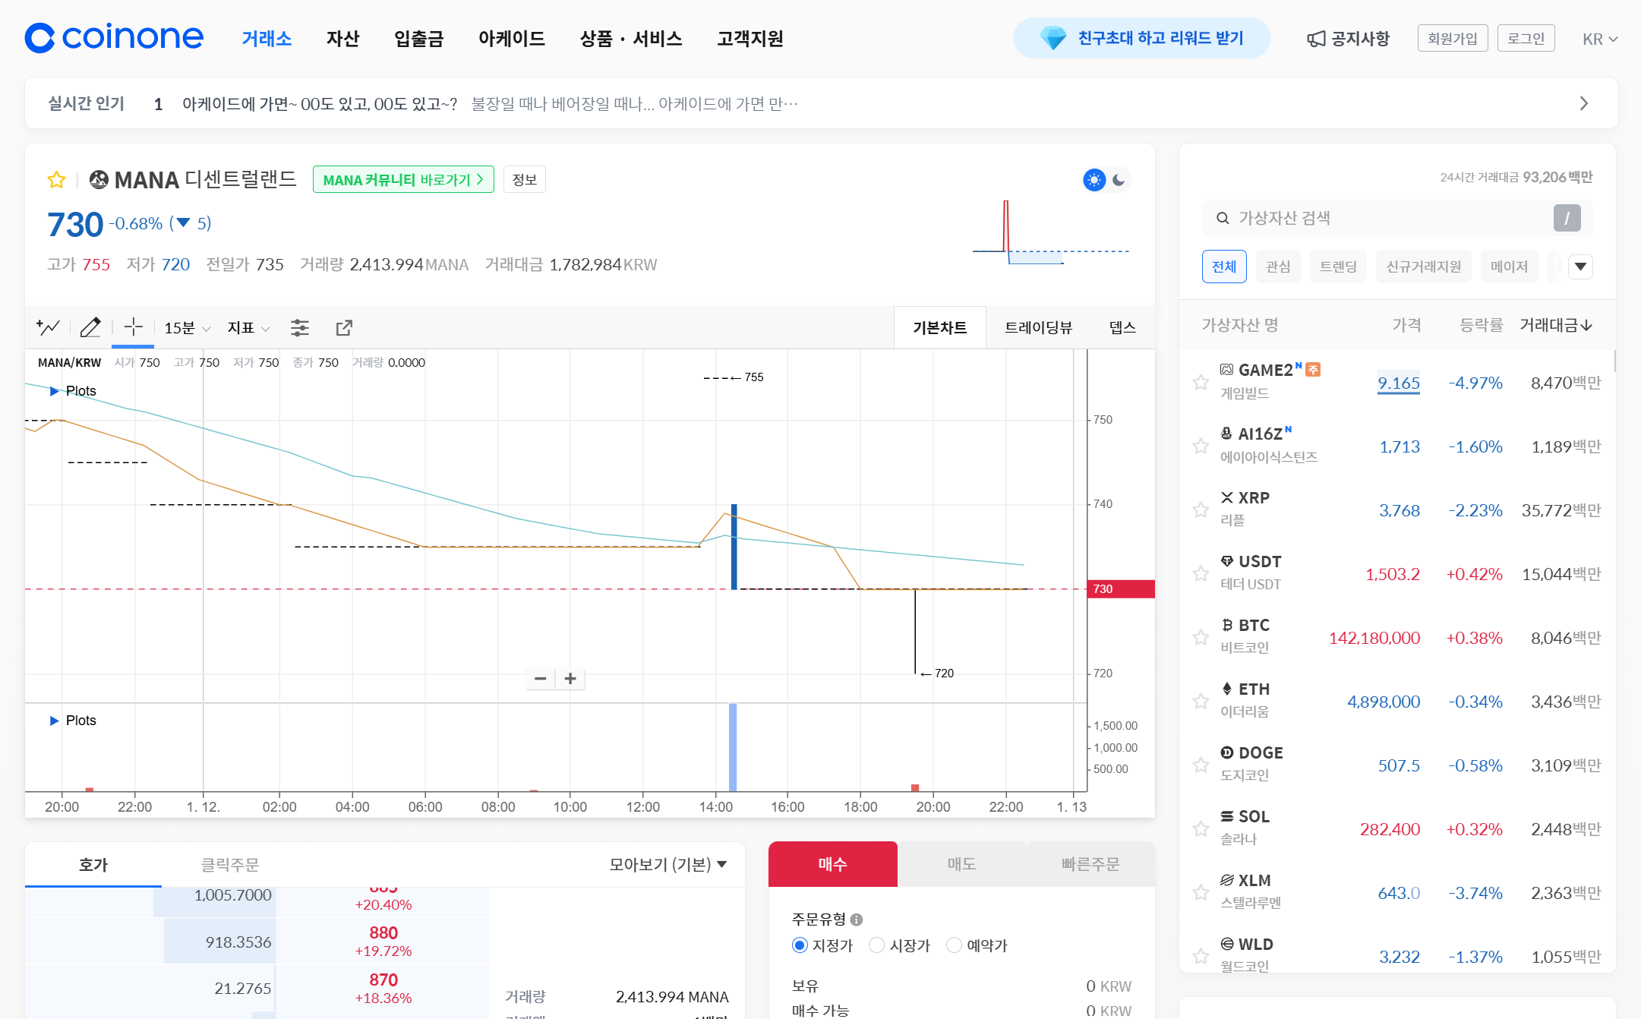1641x1019 pixels.
Task: Zoom in chart with plus button
Action: (x=570, y=678)
